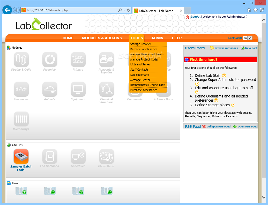This screenshot has width=268, height=205.
Task: Select Manage Project Codes menu entry
Action: coord(148,59)
